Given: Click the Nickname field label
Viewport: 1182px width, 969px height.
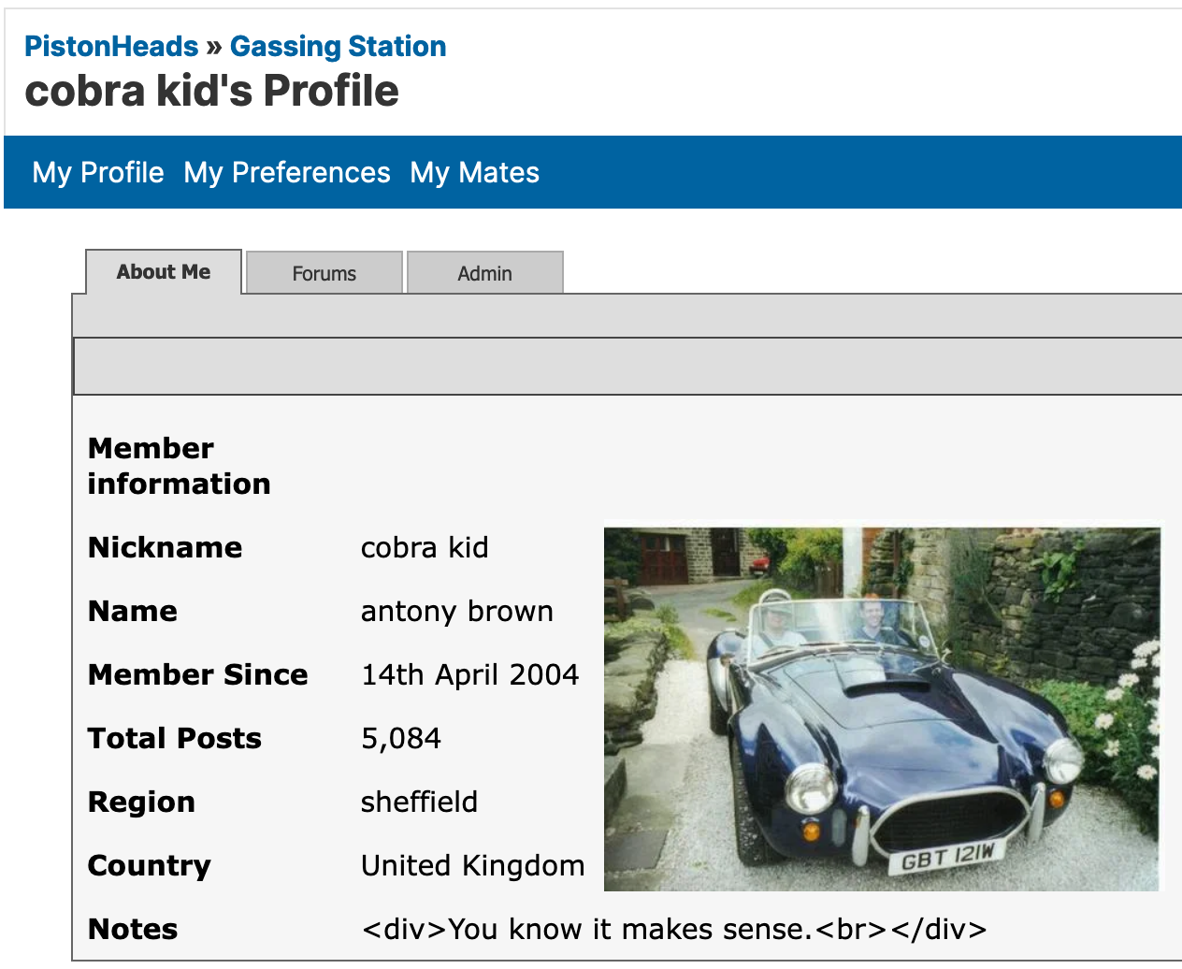Looking at the screenshot, I should coord(165,547).
